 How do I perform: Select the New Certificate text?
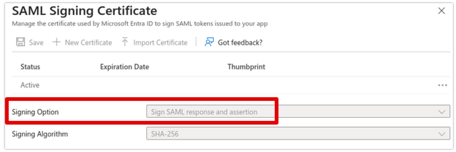(88, 43)
